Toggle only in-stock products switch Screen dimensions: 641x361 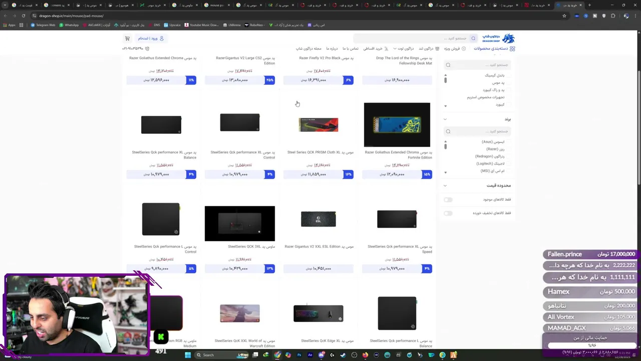point(448,200)
